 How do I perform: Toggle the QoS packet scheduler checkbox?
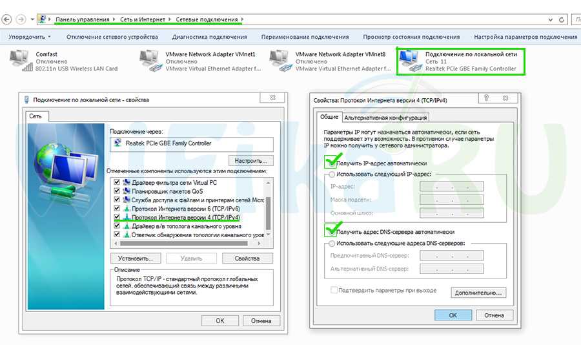117,191
